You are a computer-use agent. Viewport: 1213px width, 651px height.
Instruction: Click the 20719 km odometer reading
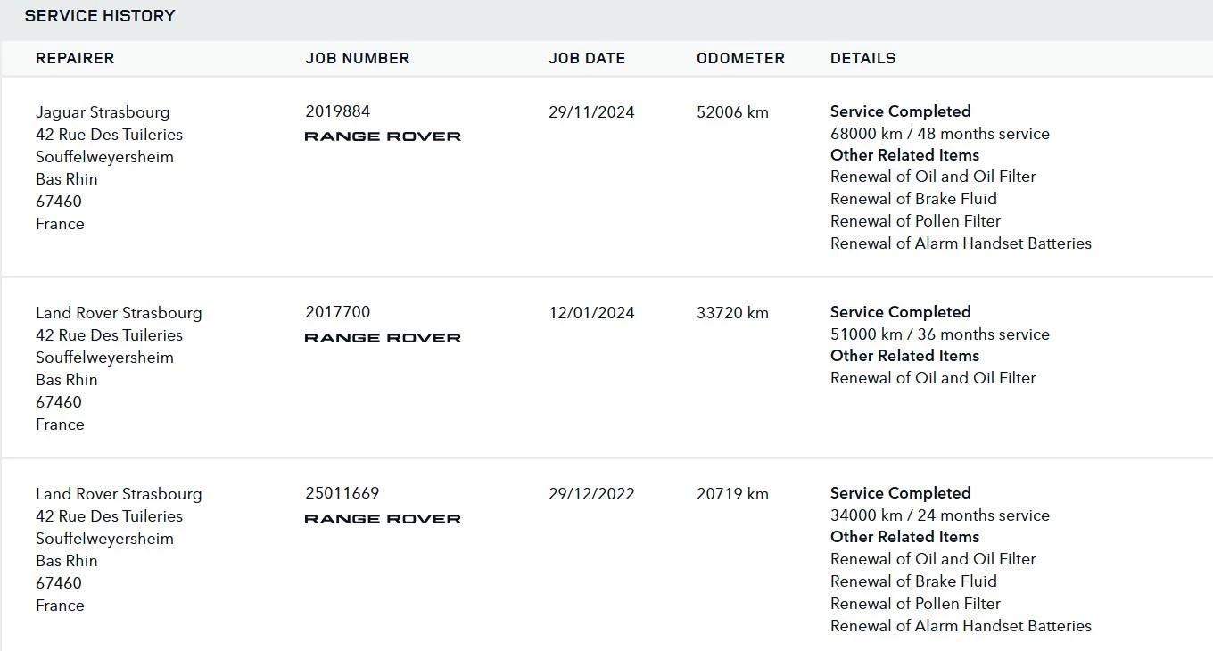coord(732,494)
